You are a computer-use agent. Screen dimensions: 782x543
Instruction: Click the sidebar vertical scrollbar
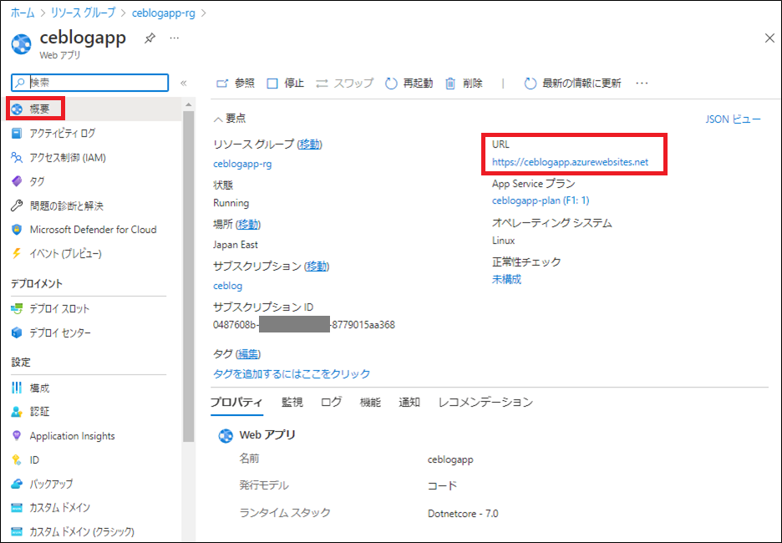[x=189, y=277]
